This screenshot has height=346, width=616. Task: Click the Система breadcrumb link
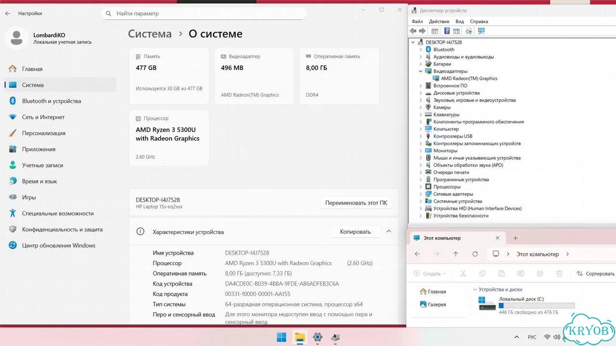click(x=150, y=34)
